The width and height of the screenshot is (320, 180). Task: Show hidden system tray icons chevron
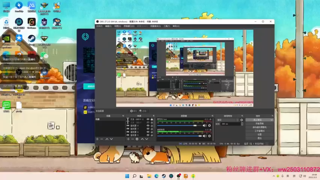click(274, 176)
